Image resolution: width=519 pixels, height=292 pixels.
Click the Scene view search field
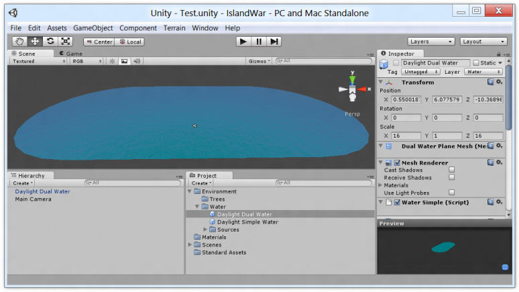tap(324, 61)
